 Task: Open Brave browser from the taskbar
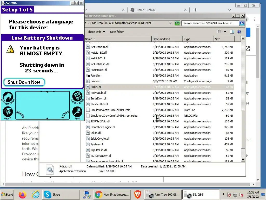tap(138, 195)
